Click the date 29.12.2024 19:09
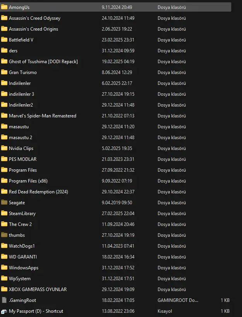 tap(118, 289)
